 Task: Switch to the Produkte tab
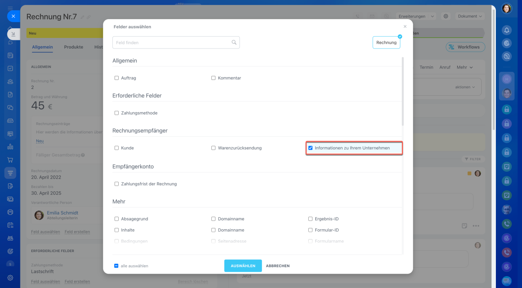[x=73, y=47]
